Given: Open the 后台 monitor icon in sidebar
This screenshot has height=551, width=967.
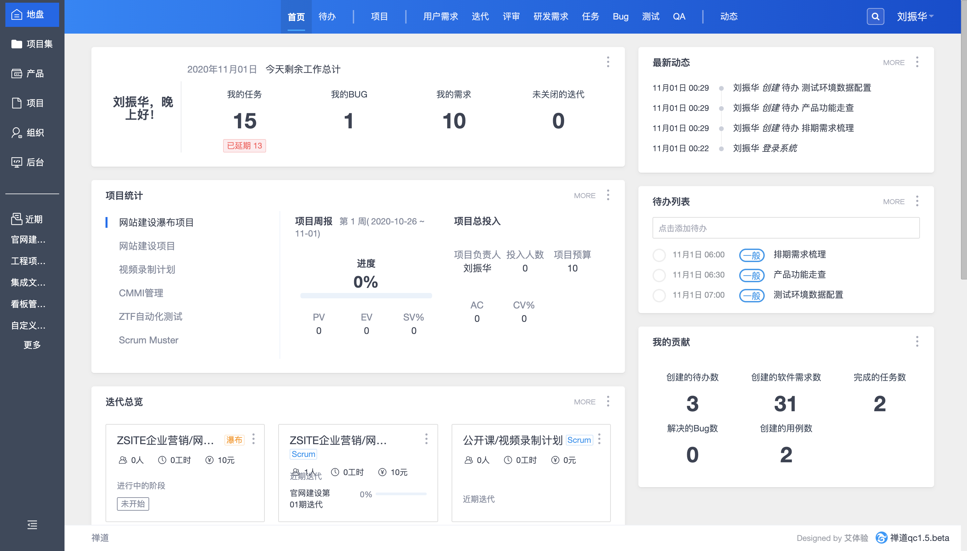Looking at the screenshot, I should coord(17,162).
